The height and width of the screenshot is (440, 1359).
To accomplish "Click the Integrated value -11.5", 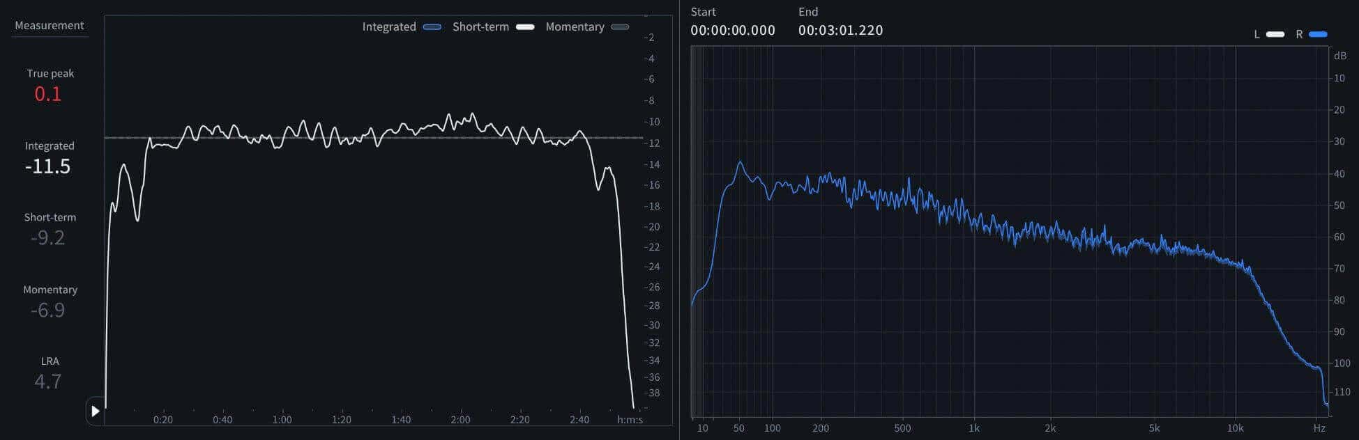I will point(48,166).
